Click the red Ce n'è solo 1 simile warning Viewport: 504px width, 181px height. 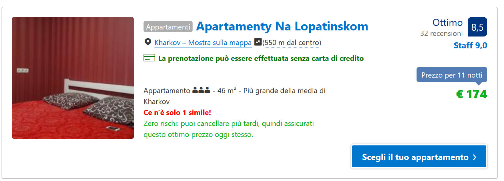(x=177, y=113)
